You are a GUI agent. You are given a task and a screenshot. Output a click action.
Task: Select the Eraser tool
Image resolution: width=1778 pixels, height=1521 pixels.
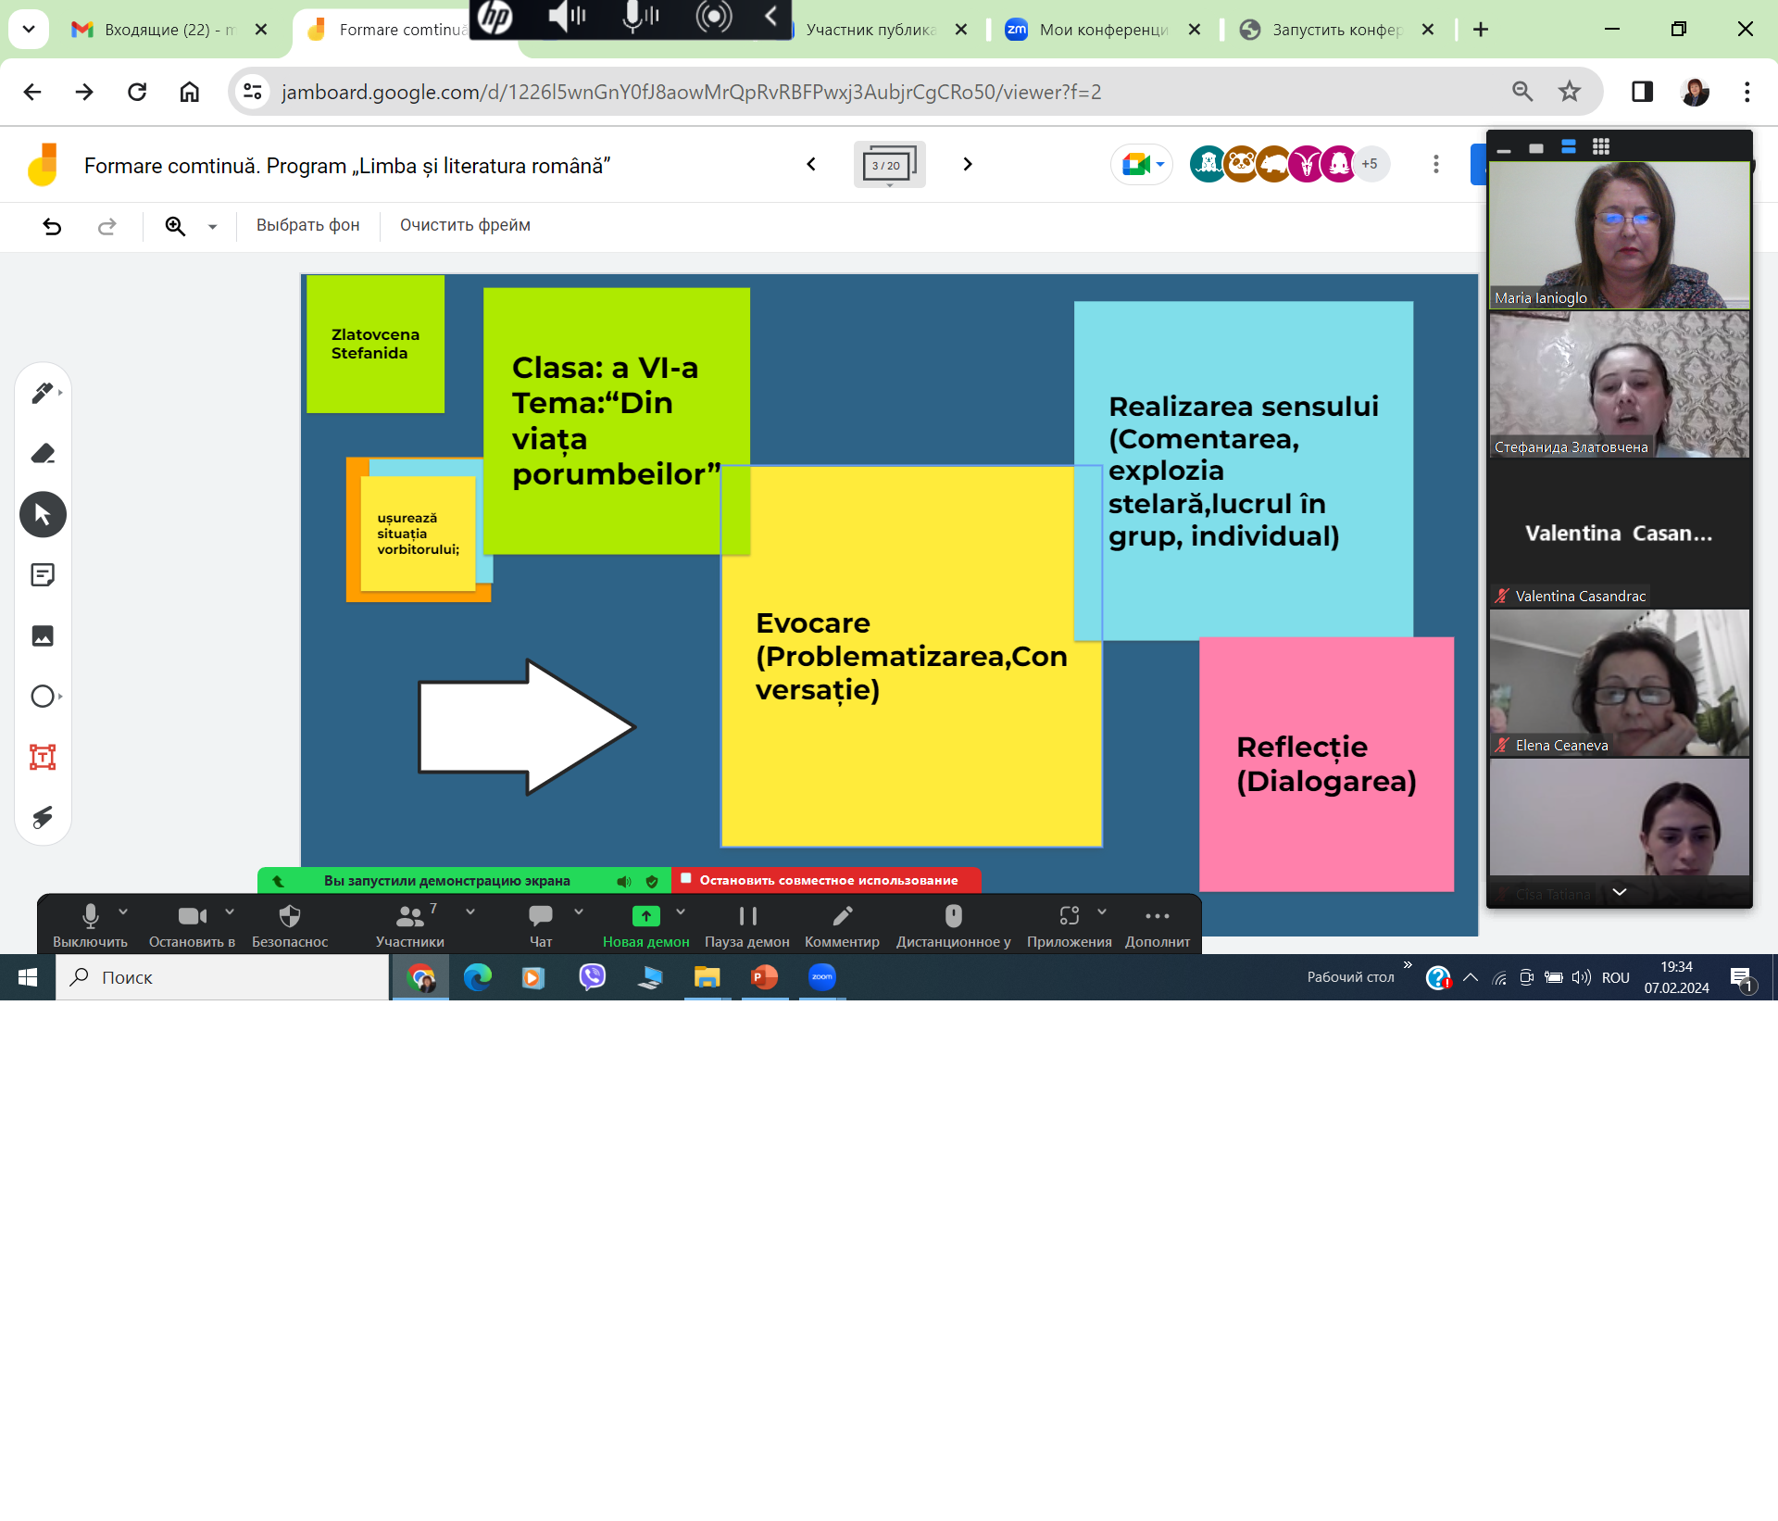click(x=43, y=453)
